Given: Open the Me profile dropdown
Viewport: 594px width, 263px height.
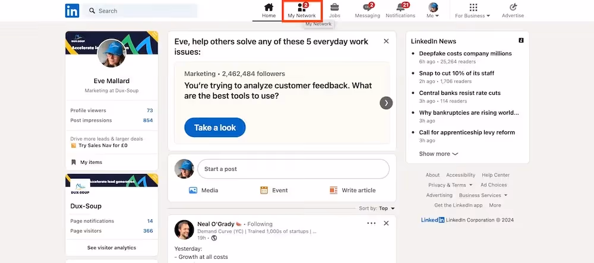Looking at the screenshot, I should click(x=432, y=11).
